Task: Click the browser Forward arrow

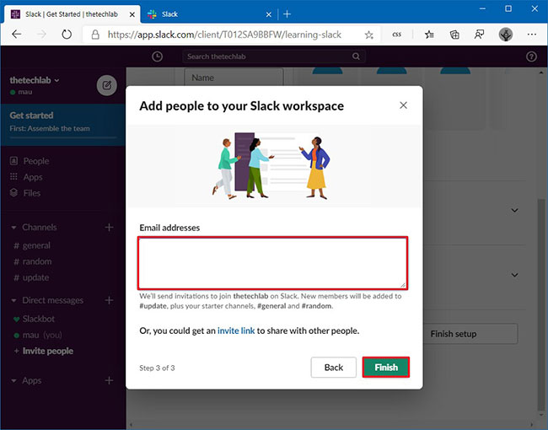Action: pos(41,35)
